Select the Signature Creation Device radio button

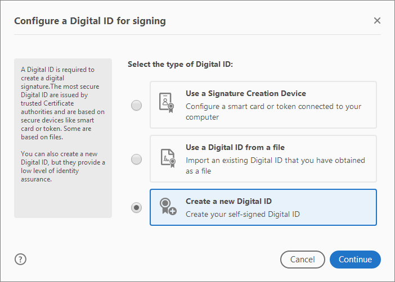pyautogui.click(x=136, y=105)
